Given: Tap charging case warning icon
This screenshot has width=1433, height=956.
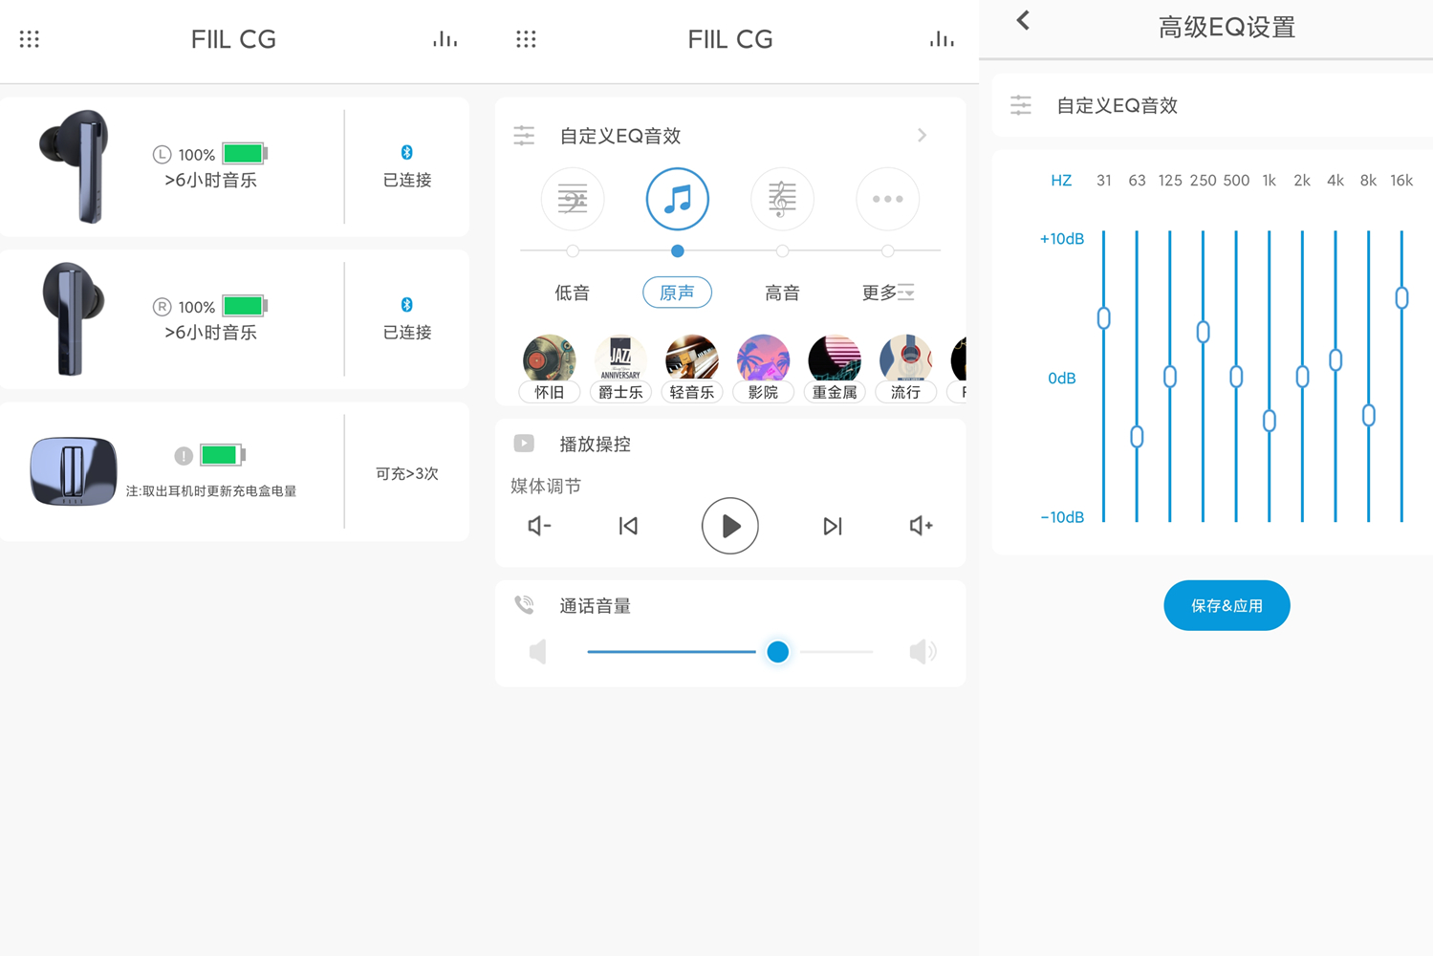Looking at the screenshot, I should (x=184, y=456).
